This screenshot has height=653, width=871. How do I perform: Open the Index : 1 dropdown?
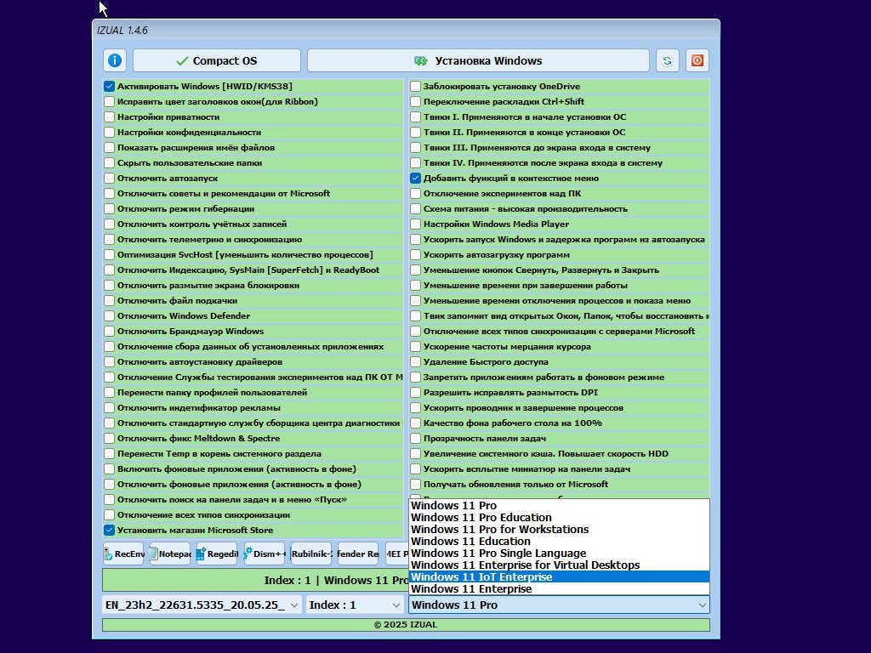click(x=355, y=605)
